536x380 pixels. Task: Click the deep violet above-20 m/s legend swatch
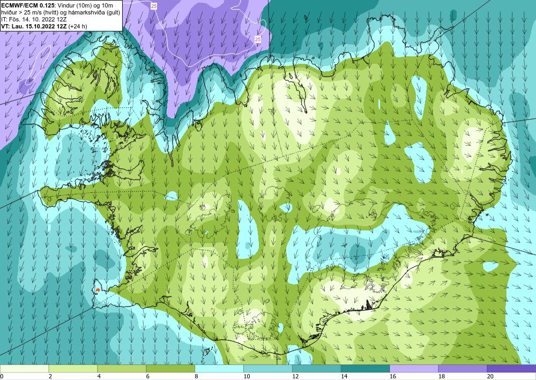click(511, 369)
